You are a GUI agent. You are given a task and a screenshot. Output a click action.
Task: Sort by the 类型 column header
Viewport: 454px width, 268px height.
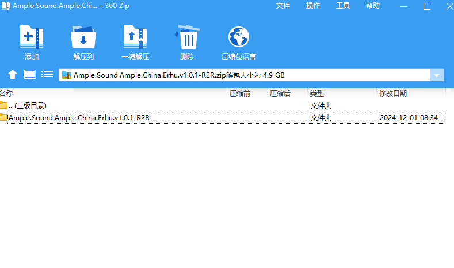coord(316,94)
